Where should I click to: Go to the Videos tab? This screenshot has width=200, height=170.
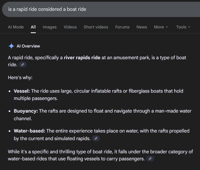click(x=70, y=27)
